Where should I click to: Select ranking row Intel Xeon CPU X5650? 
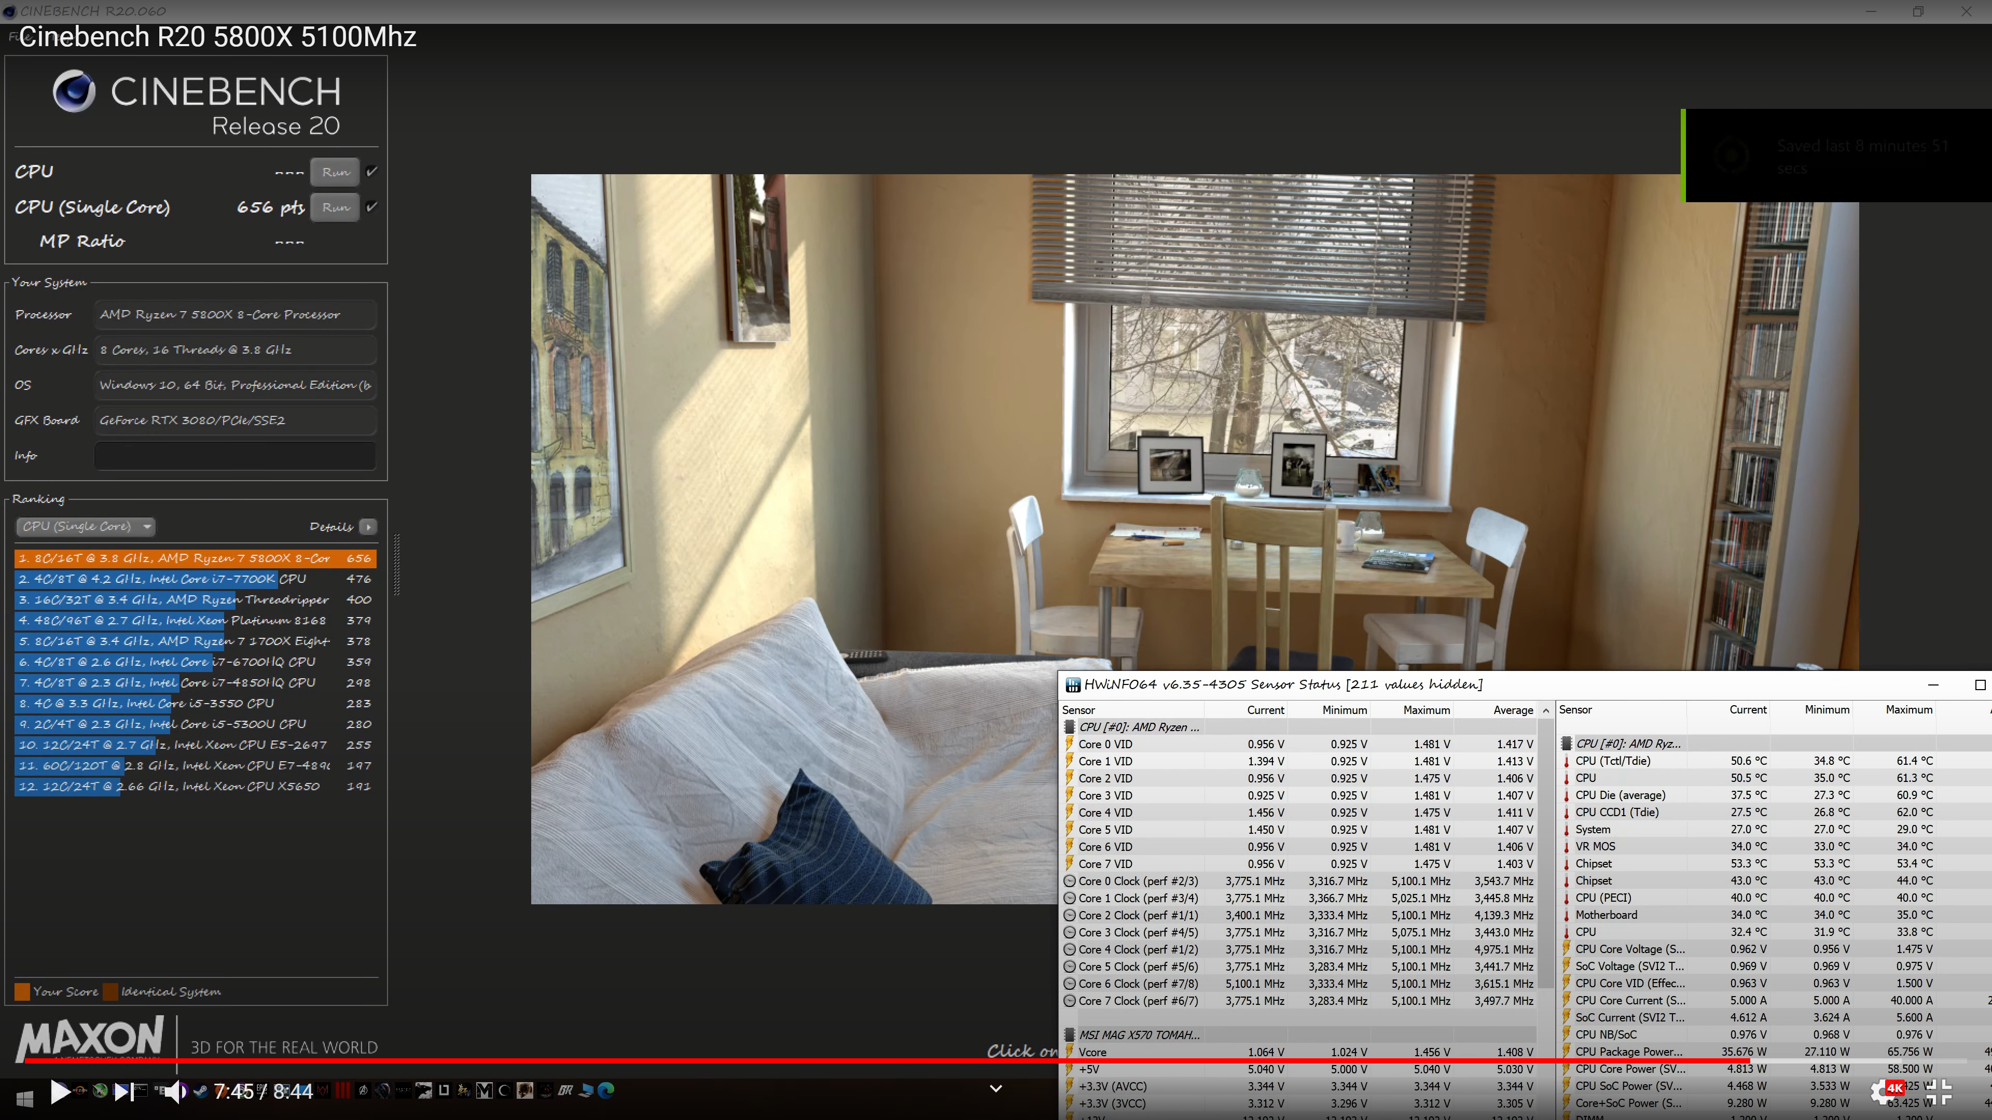196,787
